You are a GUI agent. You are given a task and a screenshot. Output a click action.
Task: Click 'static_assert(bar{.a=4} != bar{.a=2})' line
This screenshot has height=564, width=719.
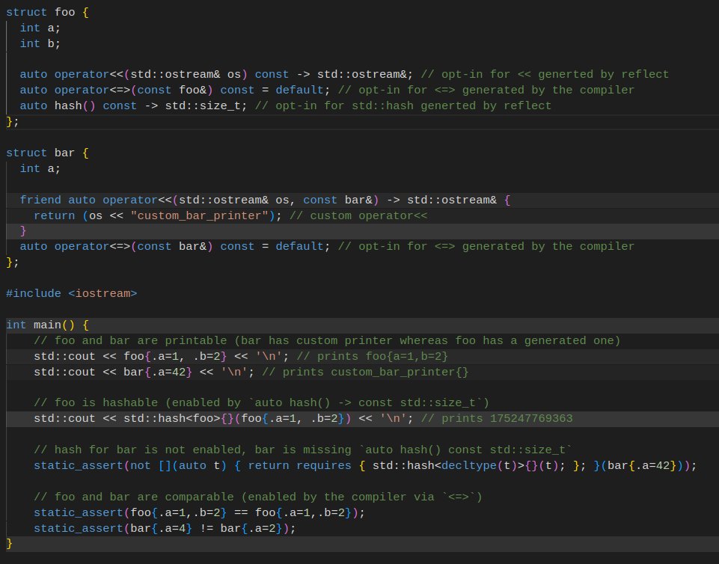(165, 528)
